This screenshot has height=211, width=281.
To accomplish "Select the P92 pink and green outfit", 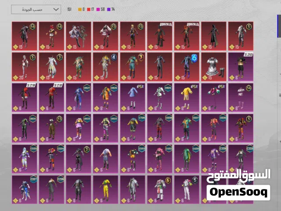I will 214,98.
